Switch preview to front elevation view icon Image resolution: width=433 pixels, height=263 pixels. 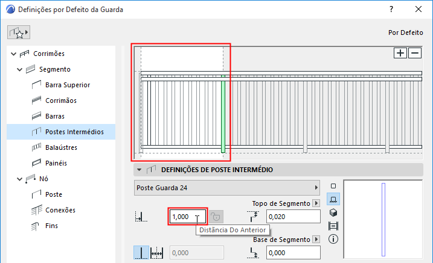point(333,199)
